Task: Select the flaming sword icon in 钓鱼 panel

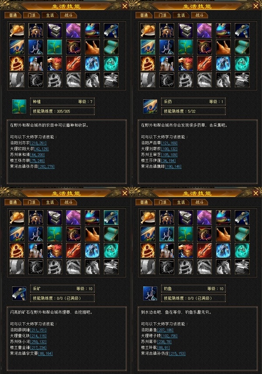Action: click(x=204, y=251)
